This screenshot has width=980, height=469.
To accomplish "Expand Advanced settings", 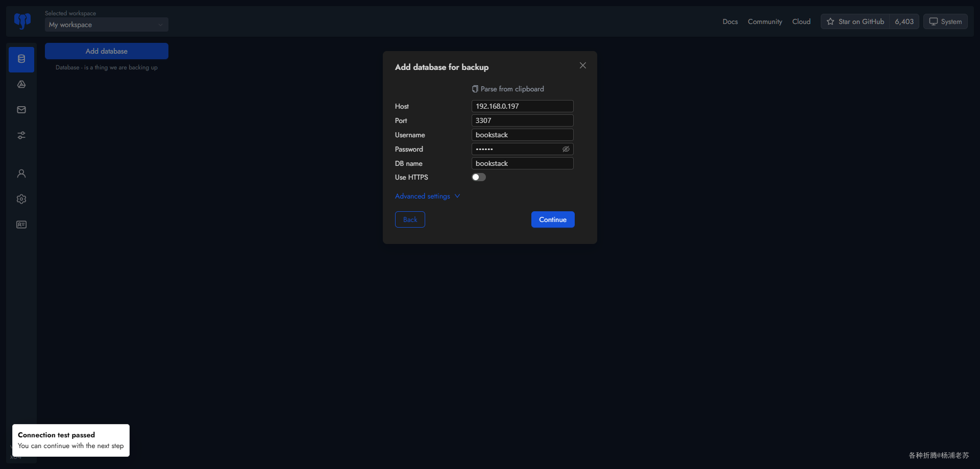I will point(428,196).
